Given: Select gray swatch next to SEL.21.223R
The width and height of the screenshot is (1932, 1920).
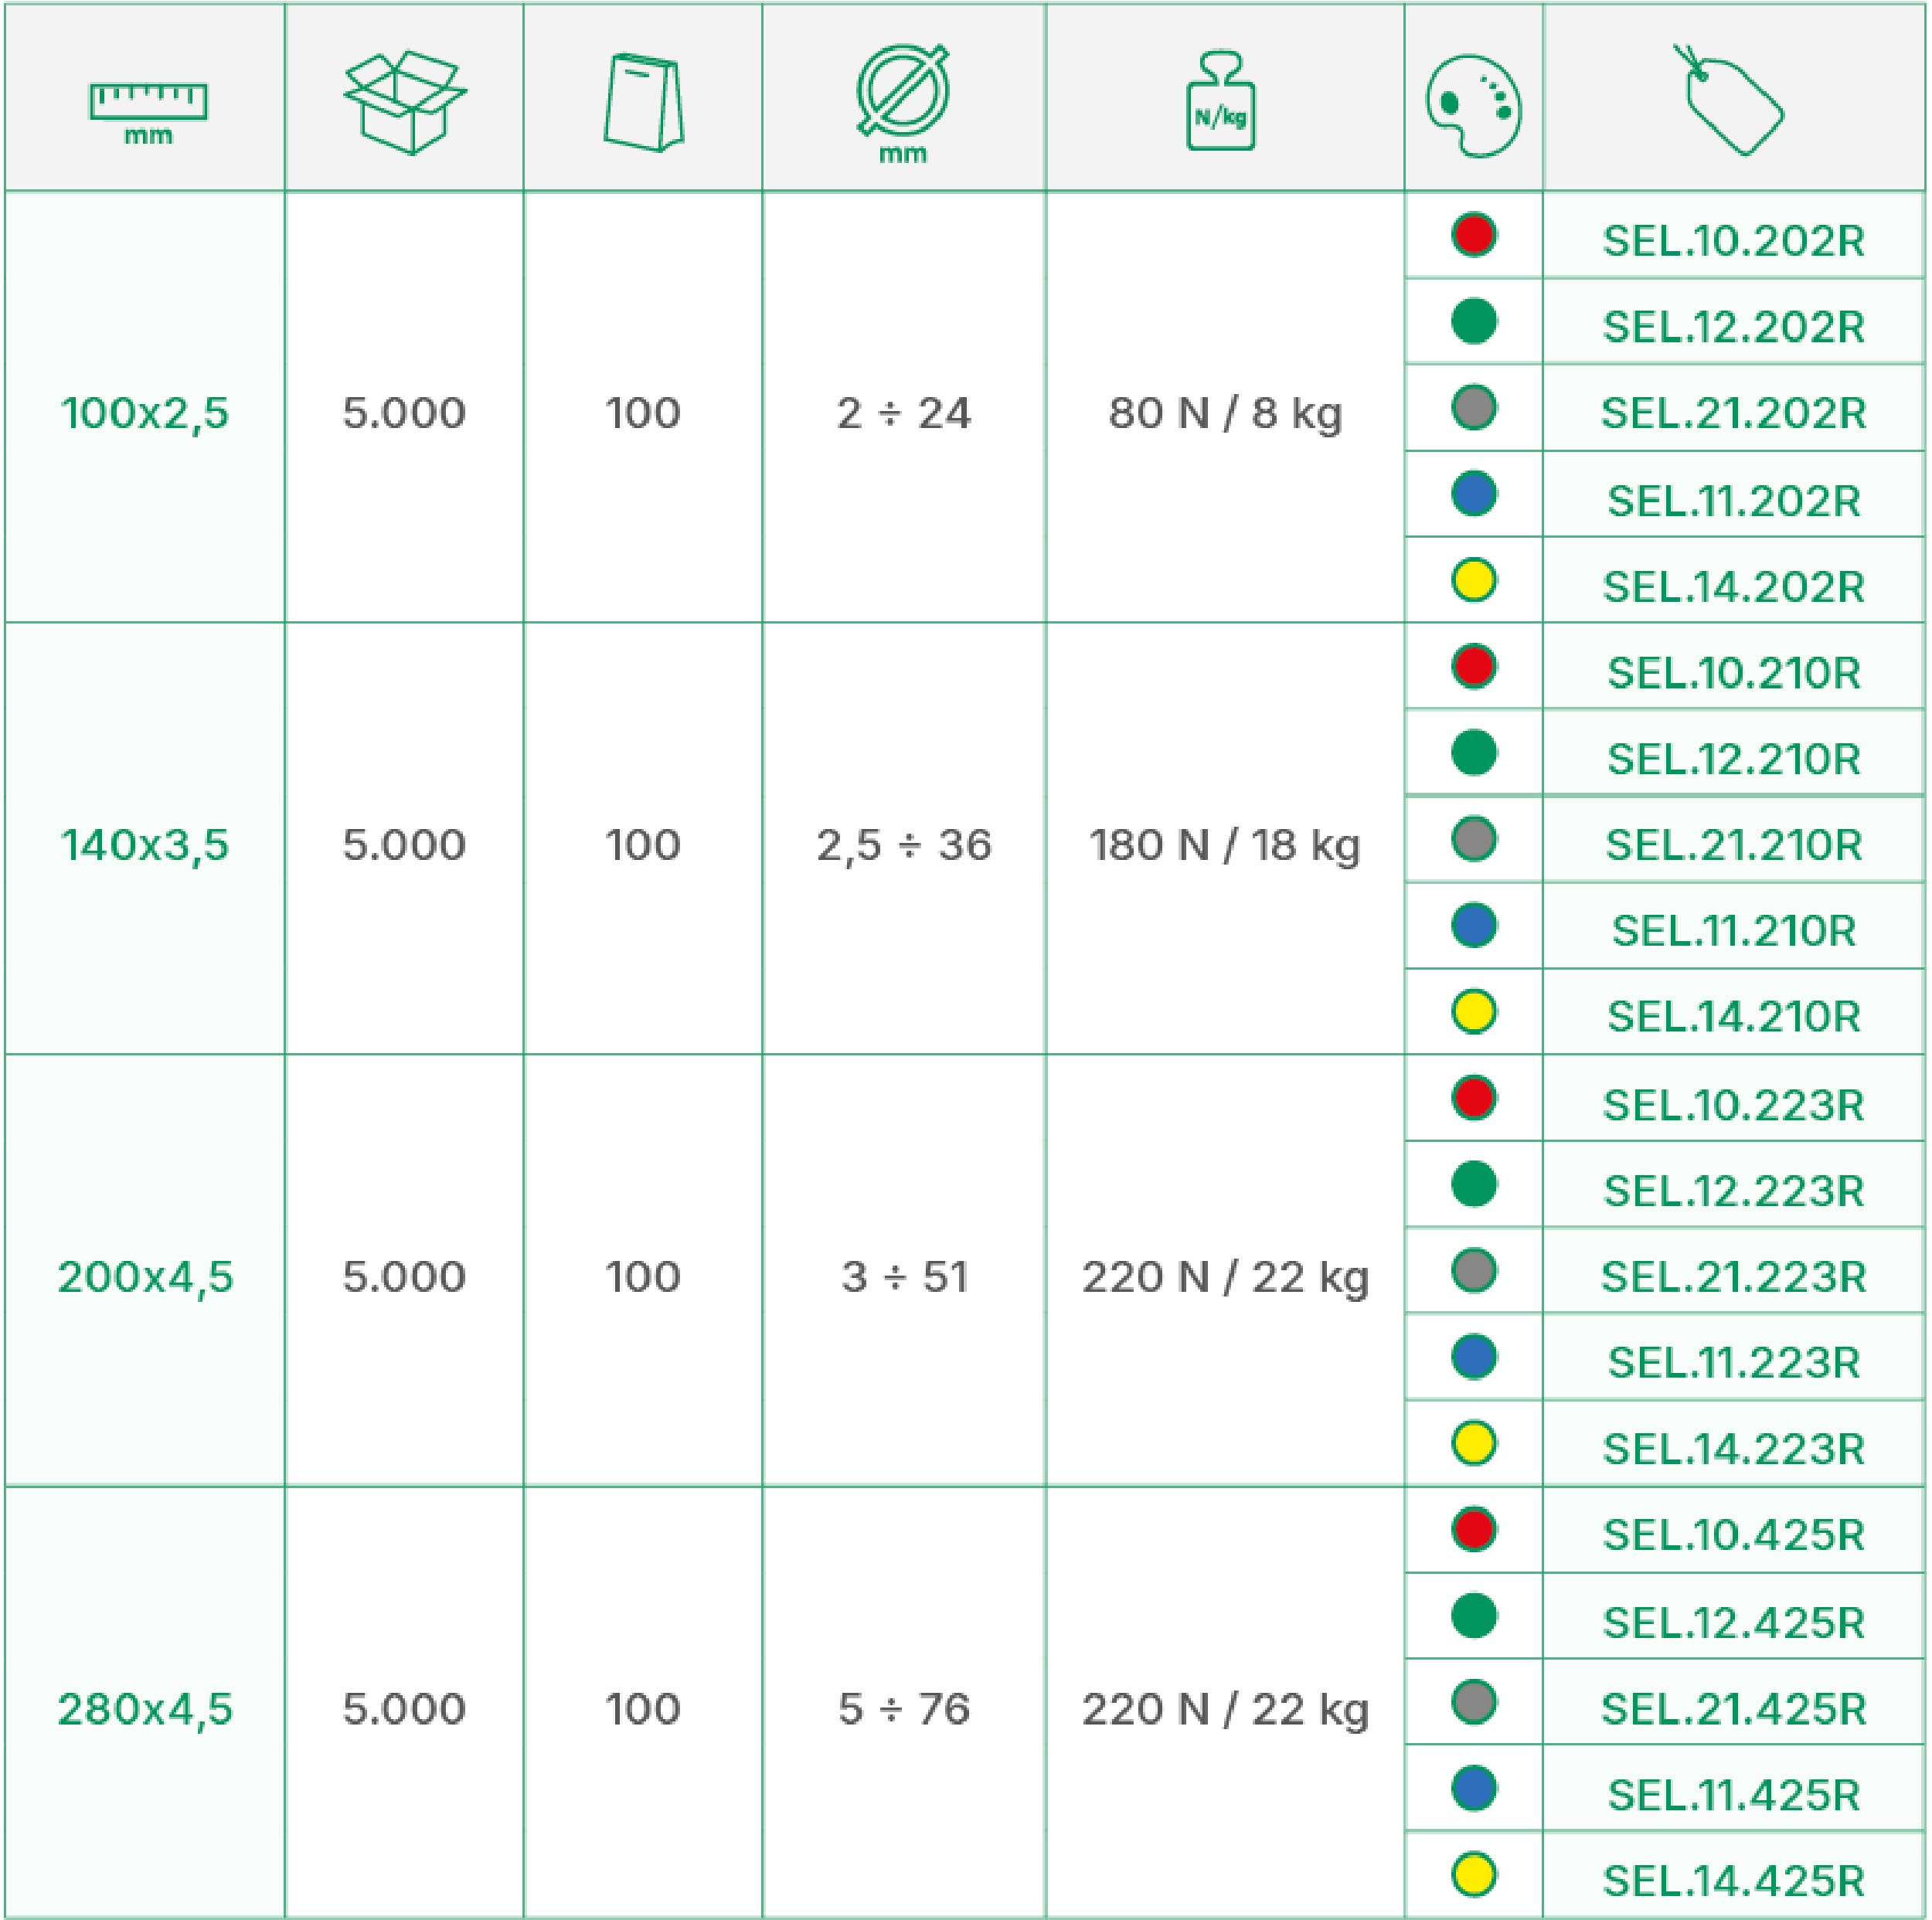Looking at the screenshot, I should [1473, 1270].
